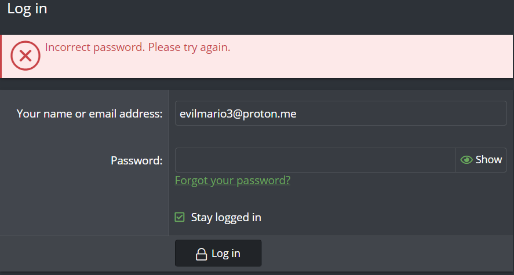Reveal password with the Show toggle

click(x=481, y=160)
